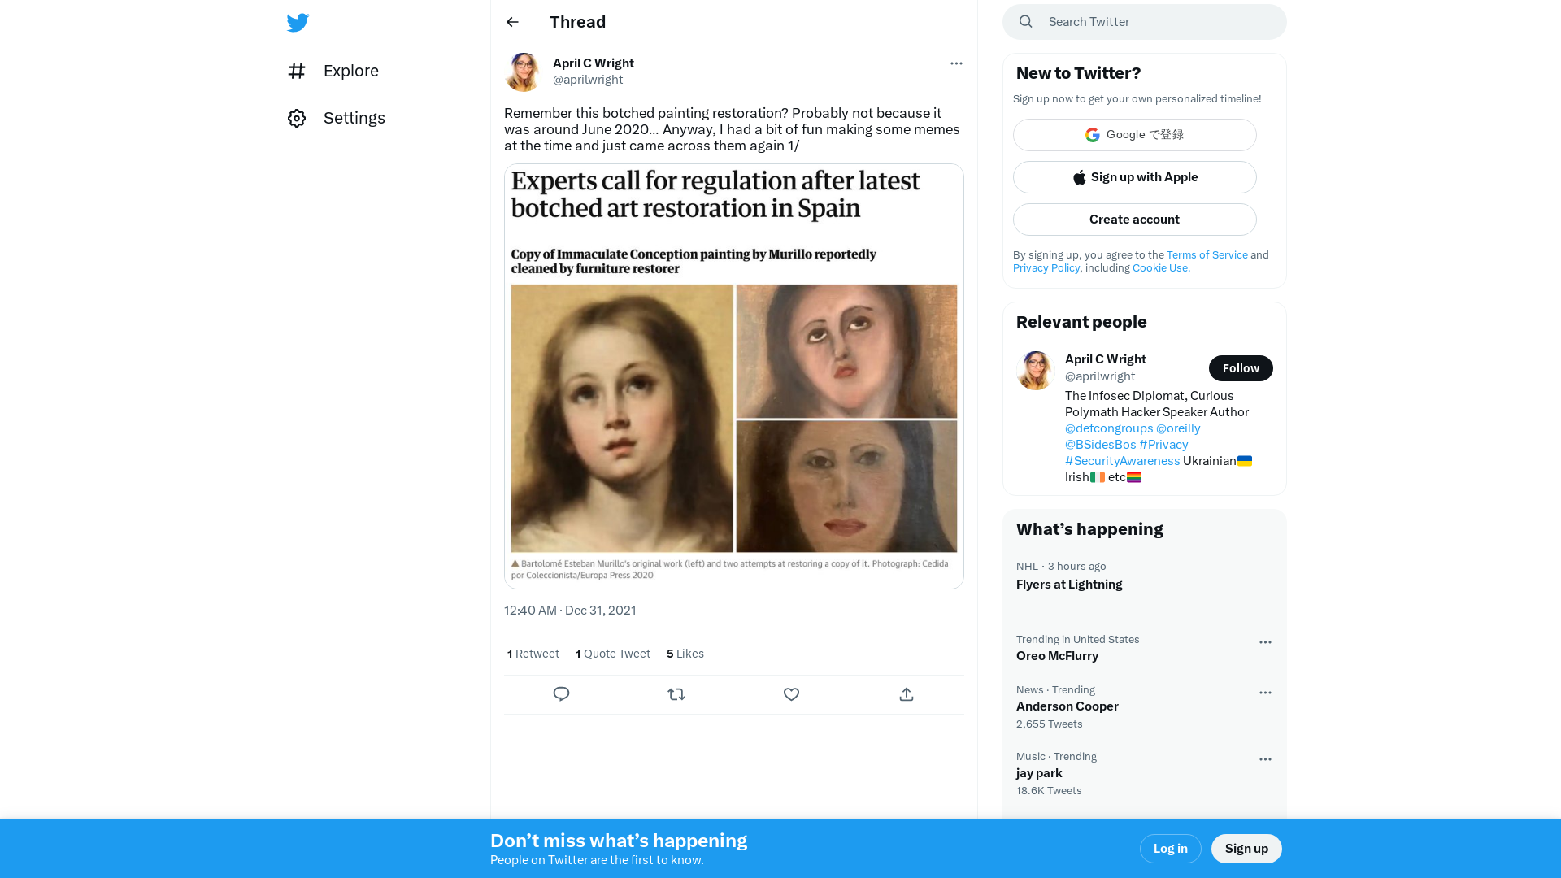Go back using the Thread arrow
This screenshot has width=1561, height=878.
pyautogui.click(x=512, y=22)
